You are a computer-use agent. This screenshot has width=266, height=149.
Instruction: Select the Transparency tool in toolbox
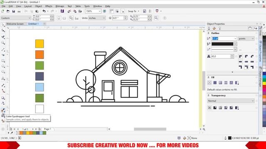(3, 103)
